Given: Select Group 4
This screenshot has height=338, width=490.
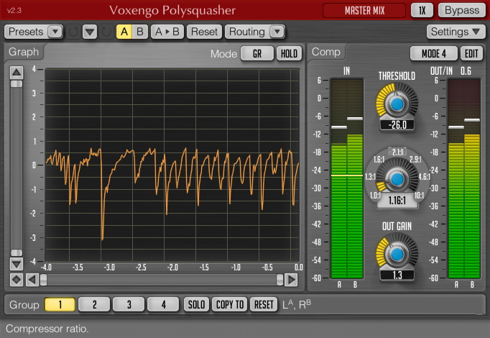Looking at the screenshot, I should [x=163, y=304].
